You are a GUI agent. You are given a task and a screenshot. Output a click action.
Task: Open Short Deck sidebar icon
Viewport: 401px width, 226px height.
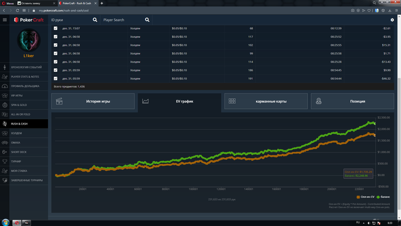pyautogui.click(x=5, y=152)
